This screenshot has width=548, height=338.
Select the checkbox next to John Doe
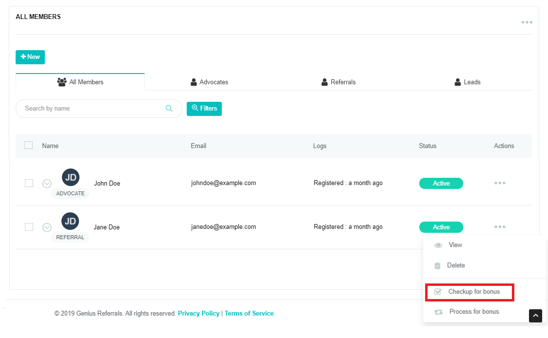[x=28, y=183]
